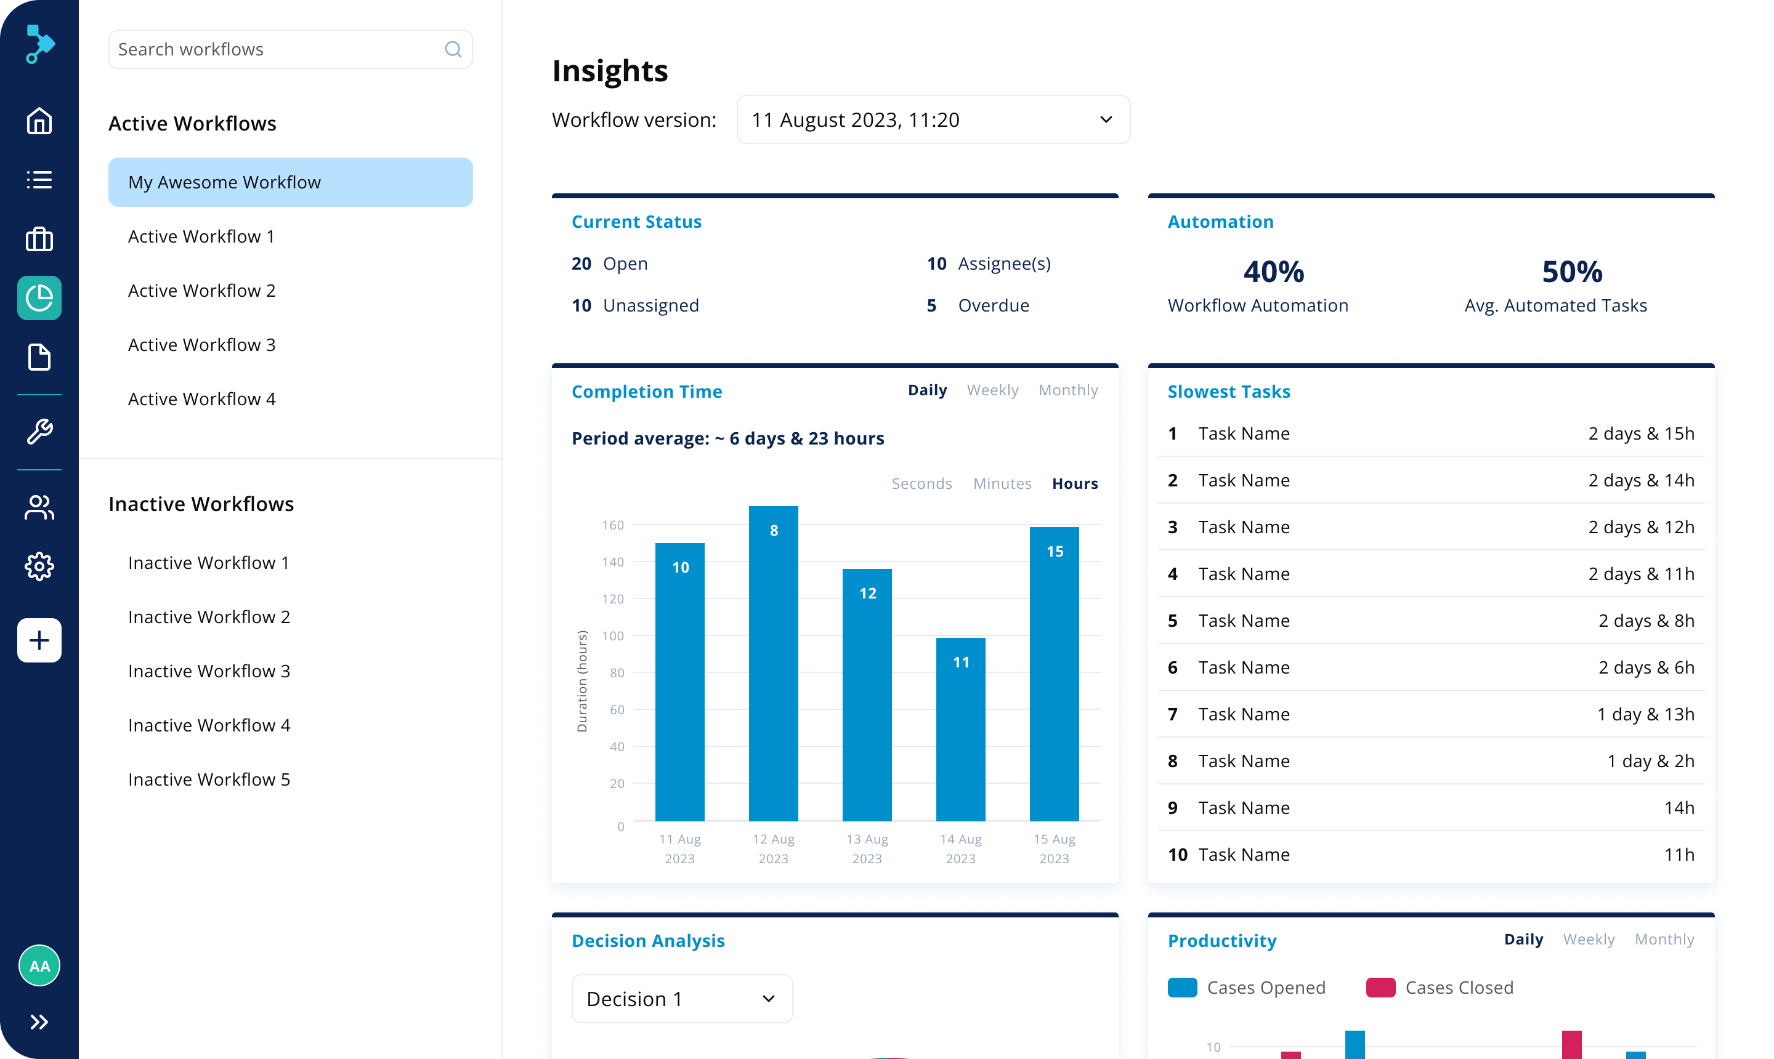
Task: Click the 5 Overdue count
Action: tap(978, 305)
